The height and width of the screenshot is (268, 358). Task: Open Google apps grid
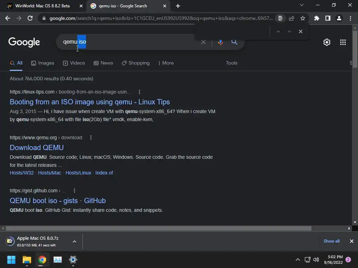(343, 42)
